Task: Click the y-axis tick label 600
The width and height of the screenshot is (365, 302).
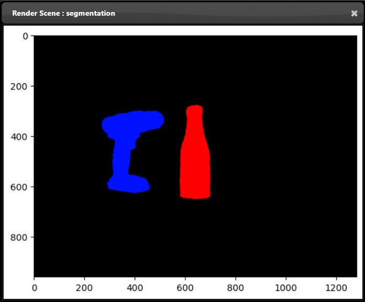Action: click(x=22, y=187)
